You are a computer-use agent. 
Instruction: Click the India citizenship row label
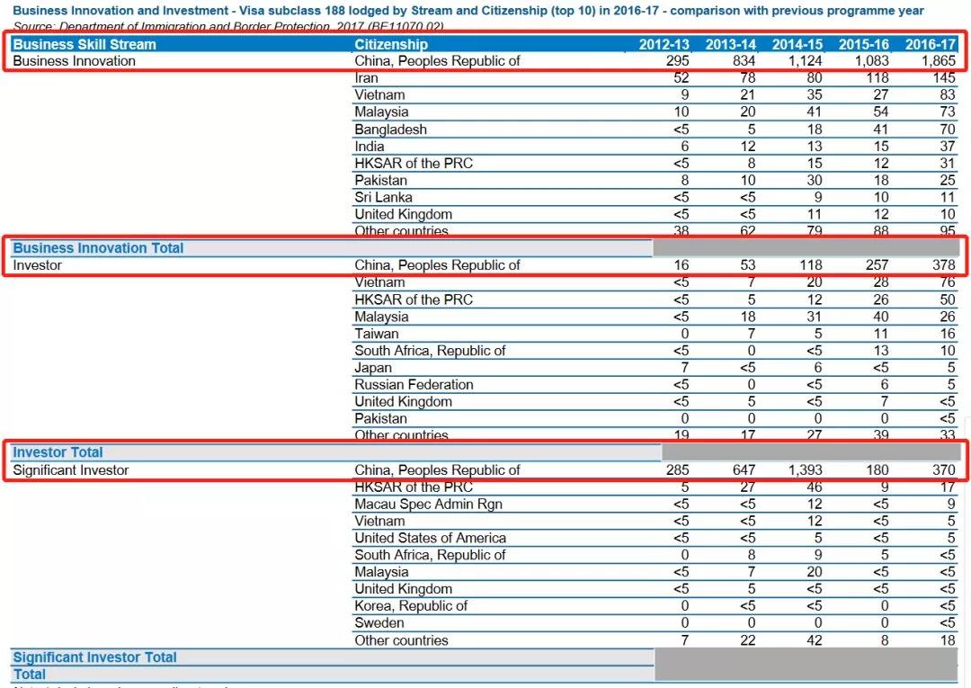(370, 147)
